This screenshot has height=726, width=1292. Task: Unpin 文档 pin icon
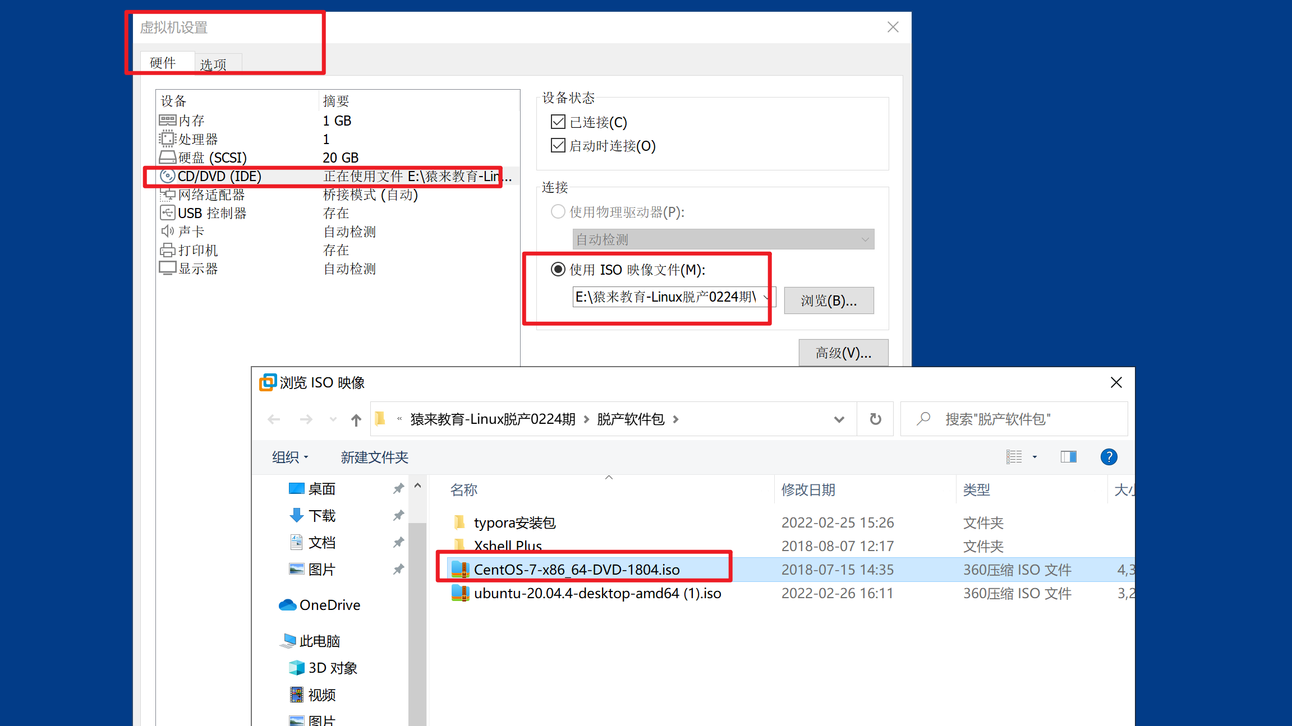point(398,542)
